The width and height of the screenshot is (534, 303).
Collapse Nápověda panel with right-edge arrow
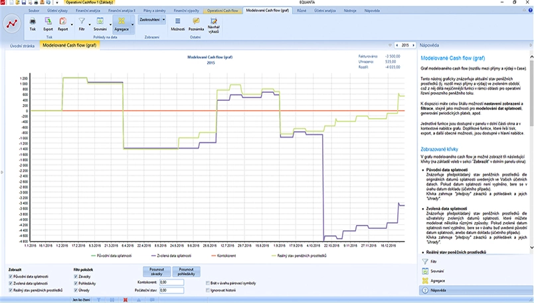(x=531, y=45)
